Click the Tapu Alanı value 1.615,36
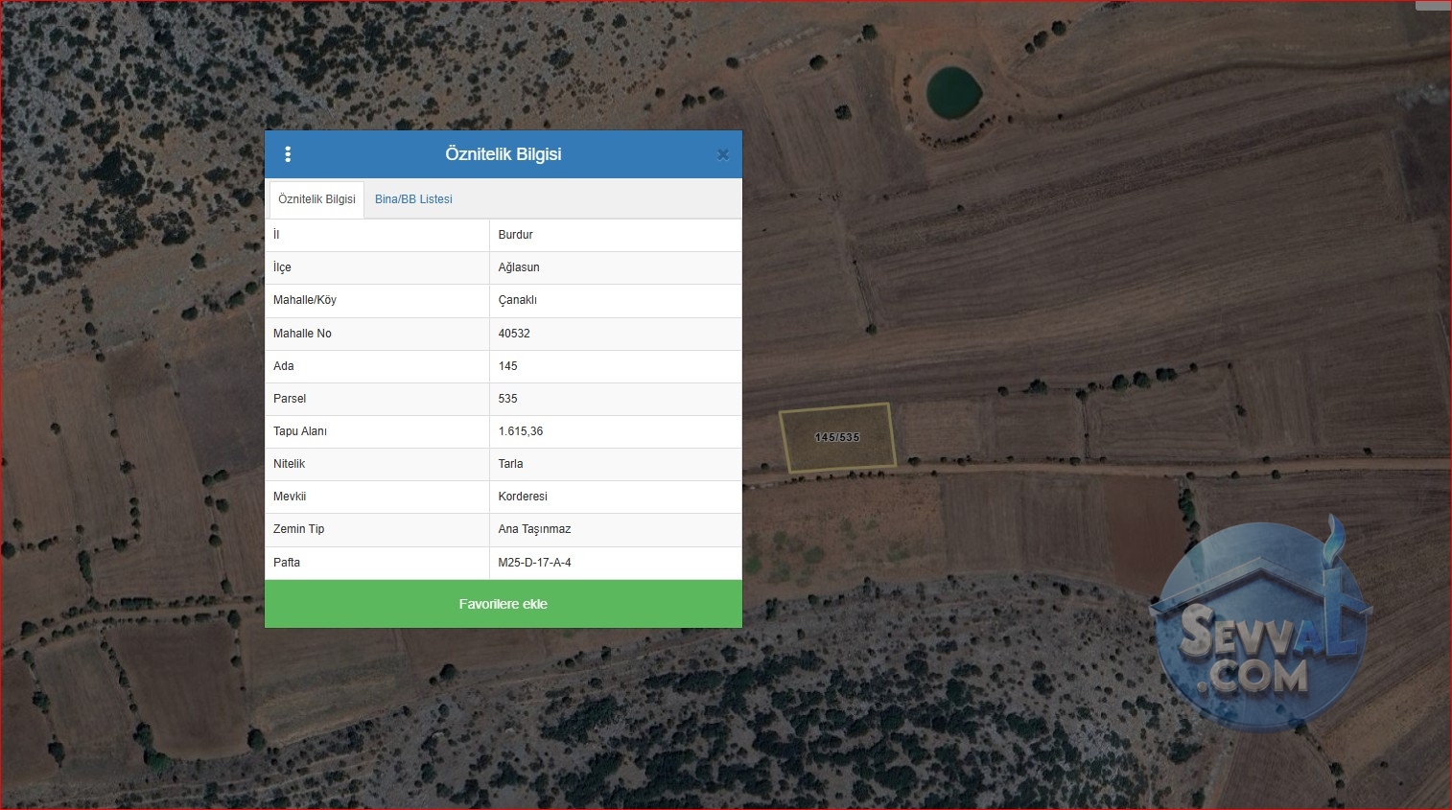This screenshot has height=810, width=1452. pos(521,431)
